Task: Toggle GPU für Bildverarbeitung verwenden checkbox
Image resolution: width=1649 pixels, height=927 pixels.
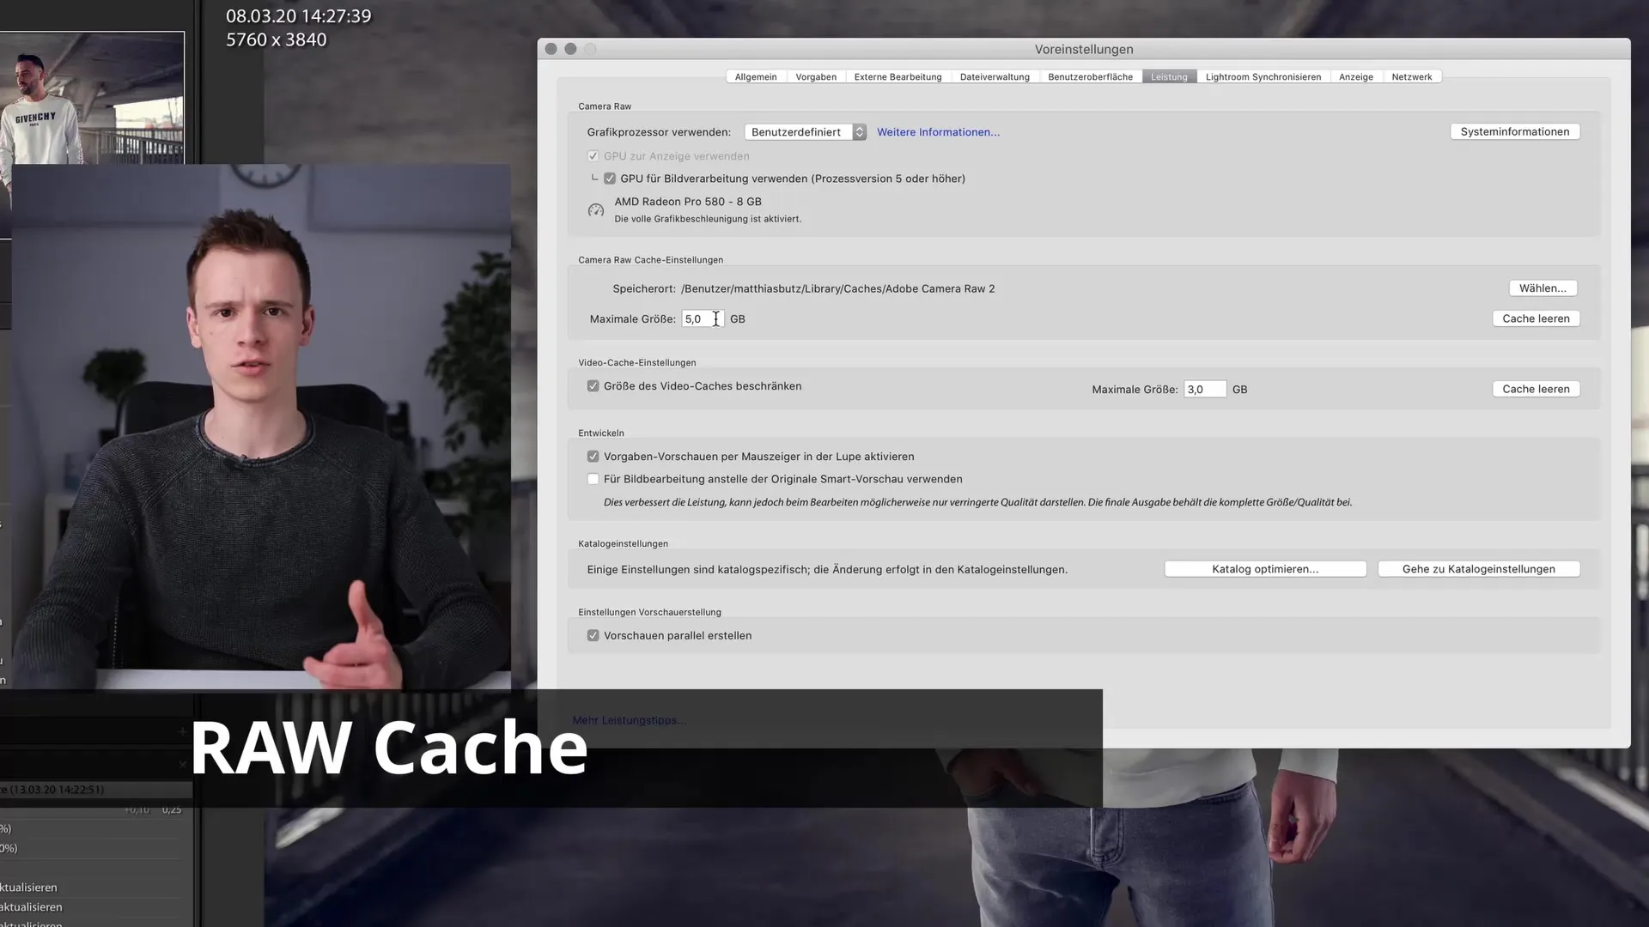Action: [x=610, y=179]
